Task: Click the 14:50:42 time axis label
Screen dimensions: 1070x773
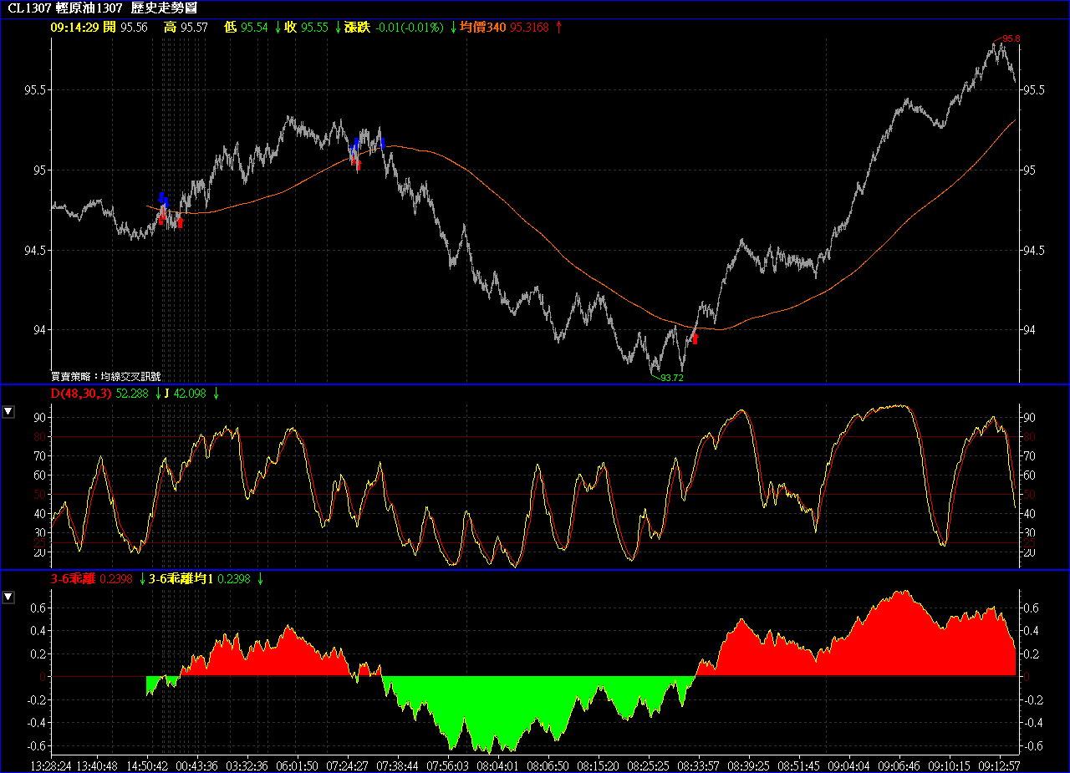Action: tap(147, 765)
